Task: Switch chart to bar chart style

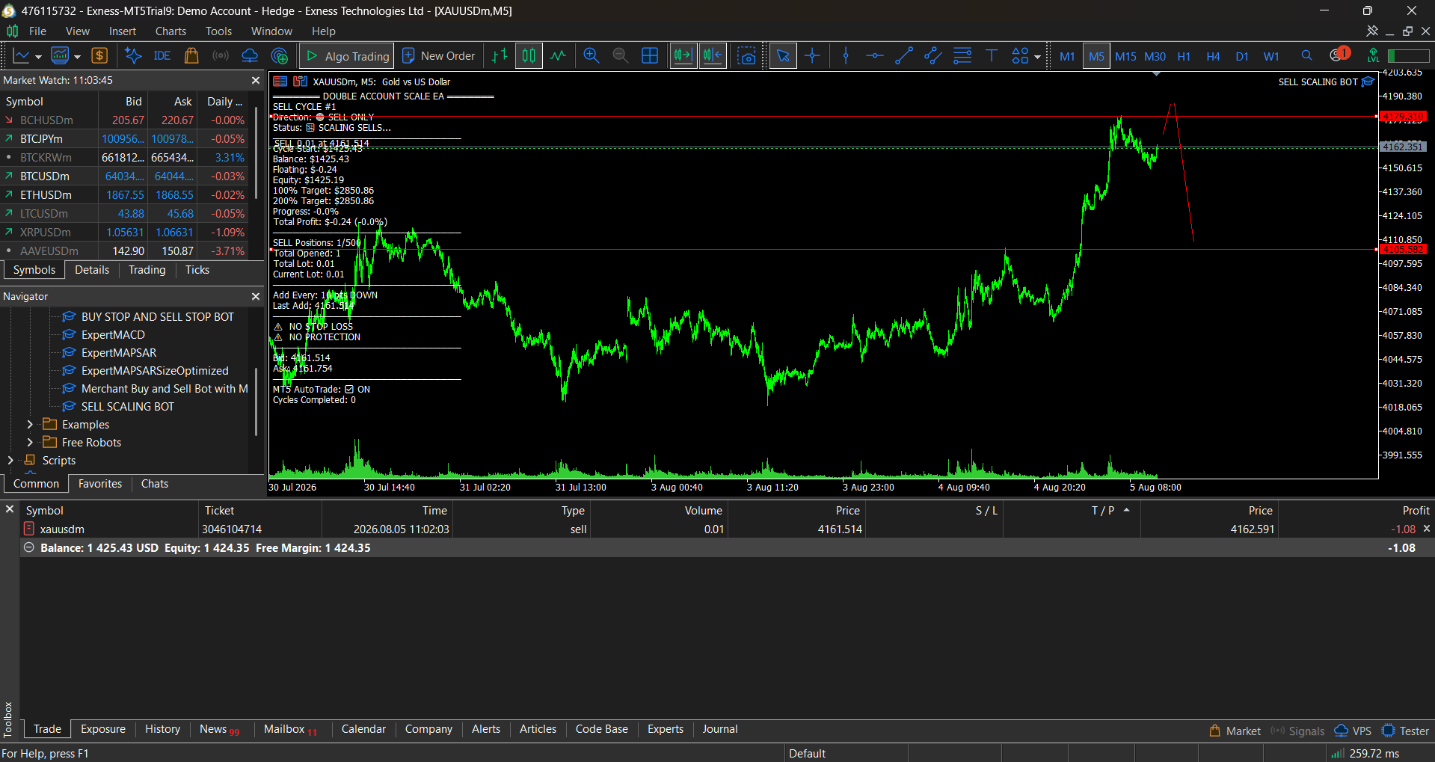Action: 500,56
